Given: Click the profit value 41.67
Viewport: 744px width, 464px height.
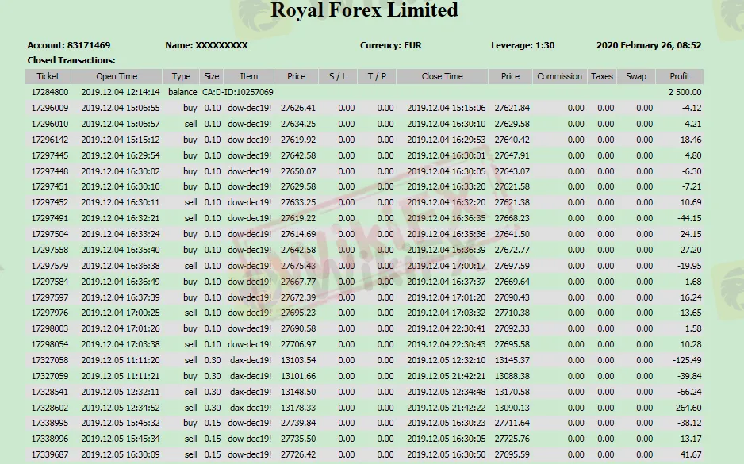Looking at the screenshot, I should pyautogui.click(x=690, y=454).
